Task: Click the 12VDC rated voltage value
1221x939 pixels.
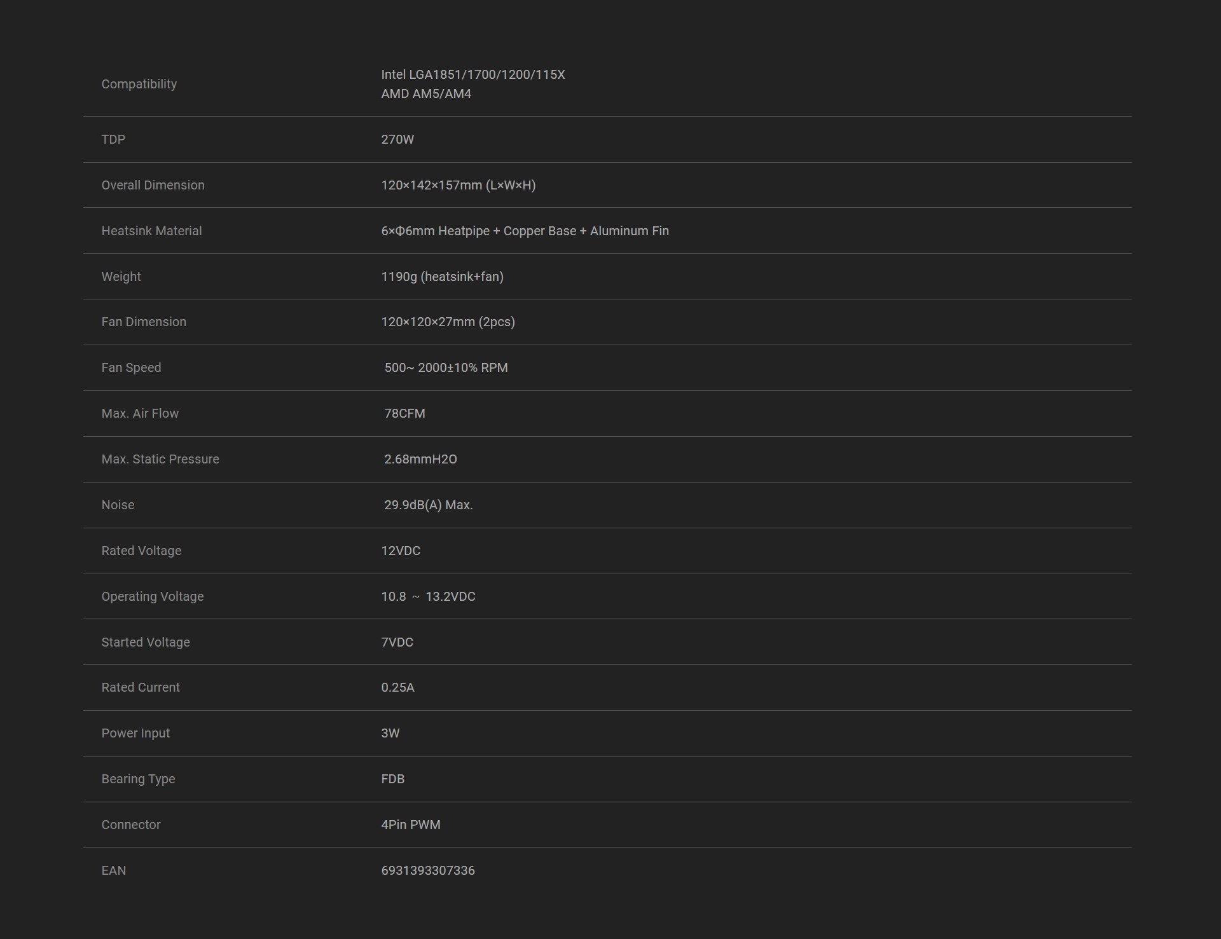Action: [x=400, y=551]
